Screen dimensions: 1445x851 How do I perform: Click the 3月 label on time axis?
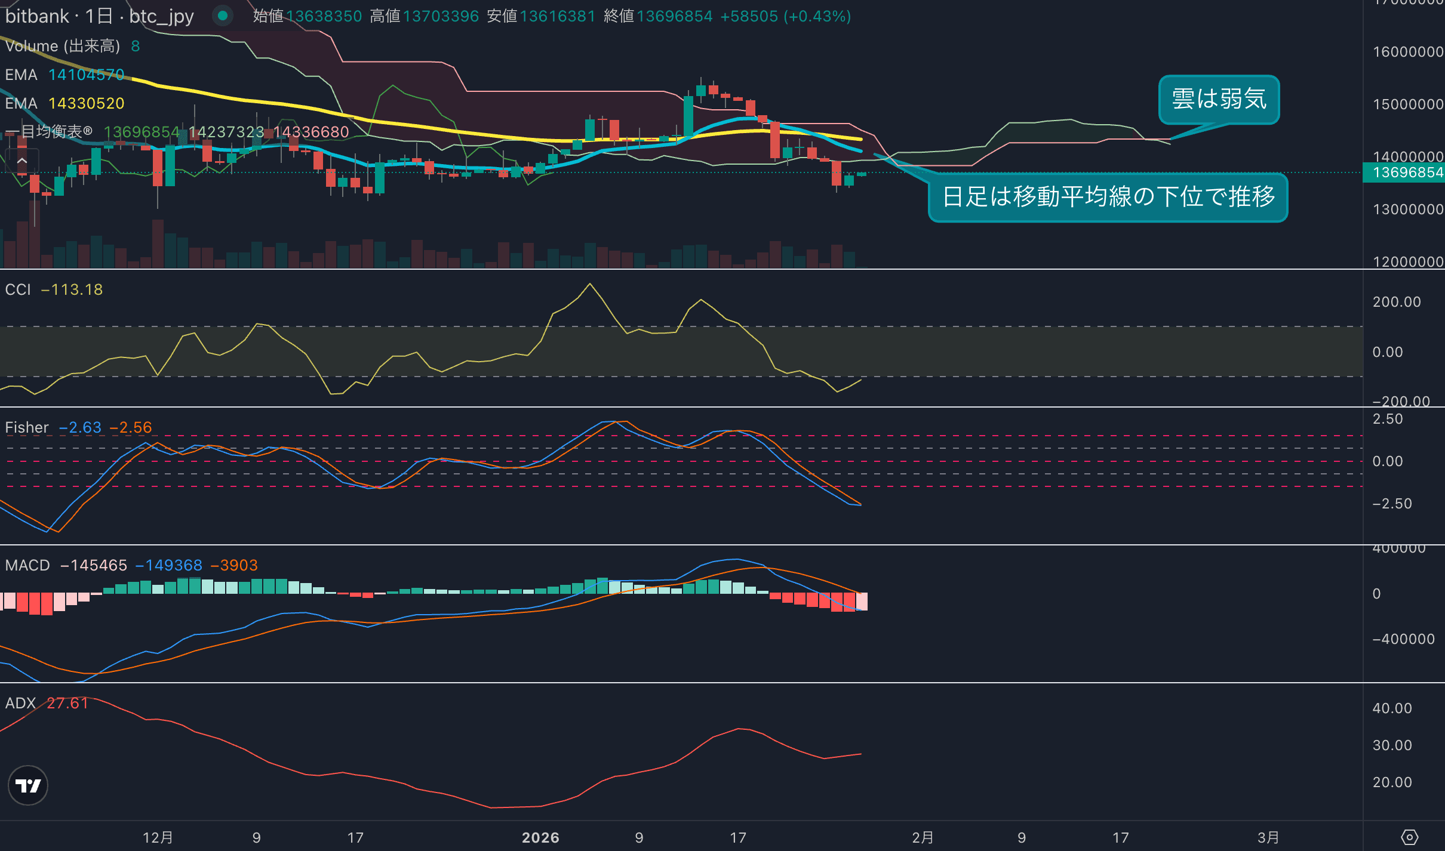1268,837
